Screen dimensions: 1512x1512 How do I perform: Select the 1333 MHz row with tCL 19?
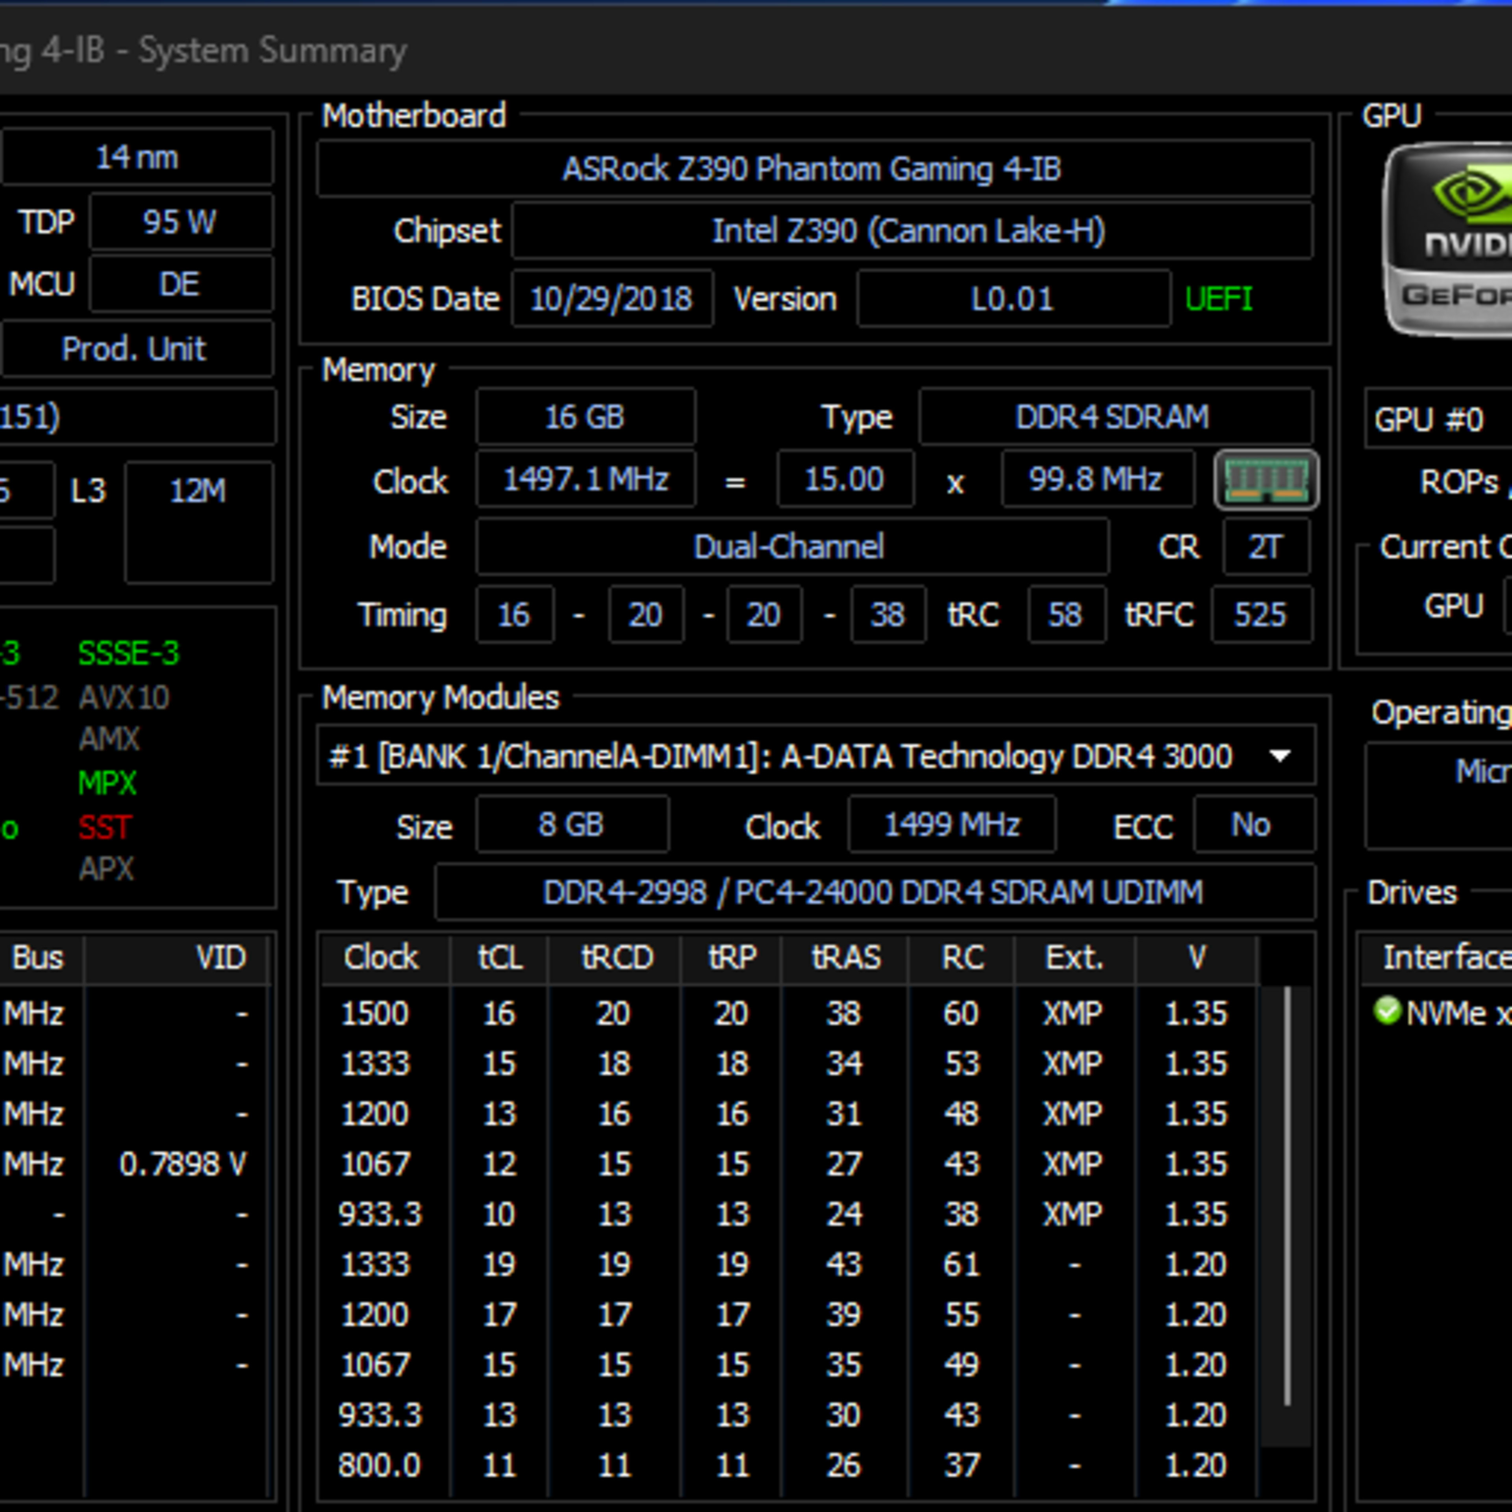[789, 1264]
